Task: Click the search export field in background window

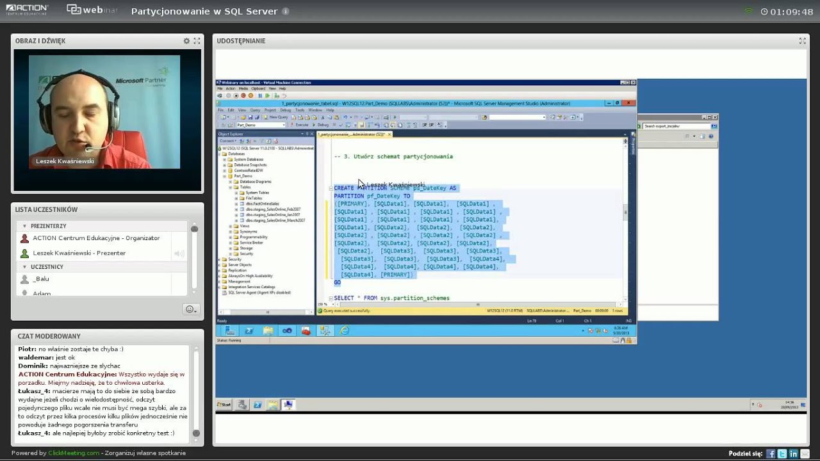Action: [x=676, y=126]
